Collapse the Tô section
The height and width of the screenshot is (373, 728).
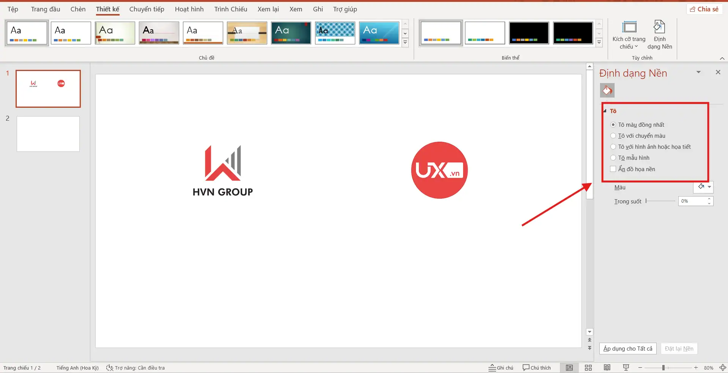[605, 110]
